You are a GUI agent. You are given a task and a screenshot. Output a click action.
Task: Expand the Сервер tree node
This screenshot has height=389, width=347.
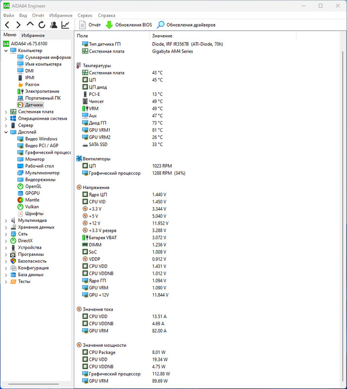[6, 125]
